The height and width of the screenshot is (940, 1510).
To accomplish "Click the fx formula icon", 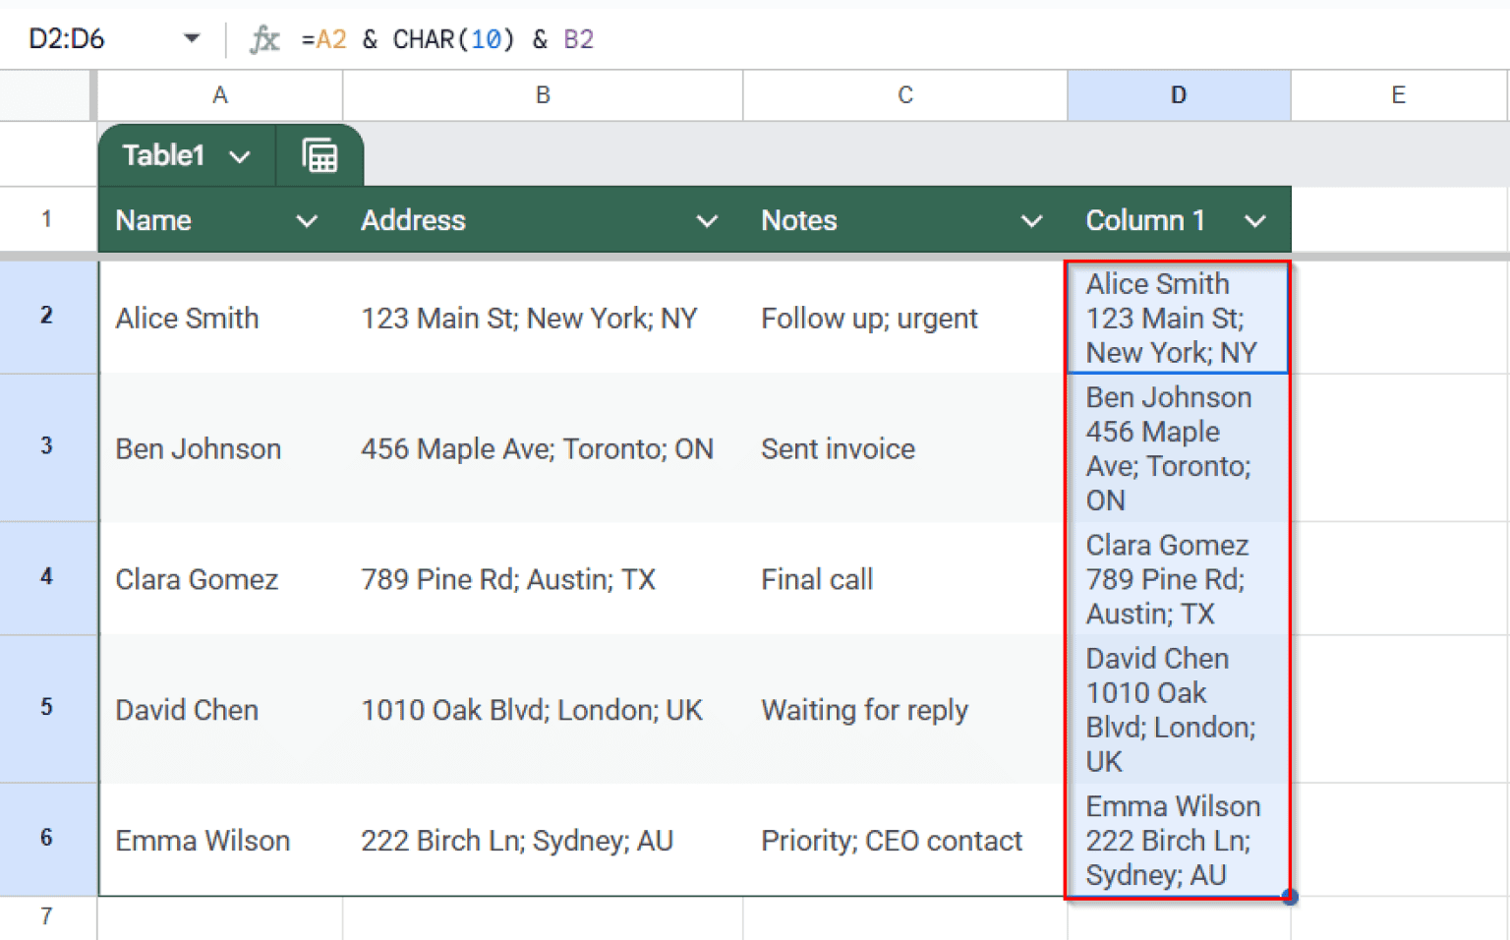I will point(263,38).
